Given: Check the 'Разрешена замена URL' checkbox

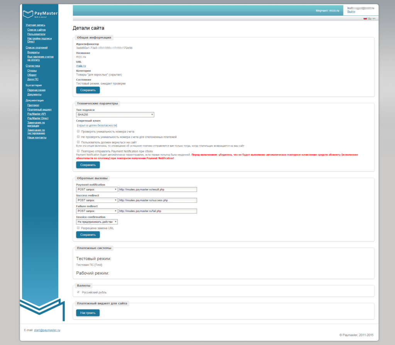Looking at the screenshot, I should coord(78,228).
